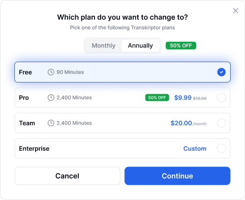This screenshot has width=245, height=200.
Task: Click the Free plan name label
Action: pyautogui.click(x=25, y=72)
